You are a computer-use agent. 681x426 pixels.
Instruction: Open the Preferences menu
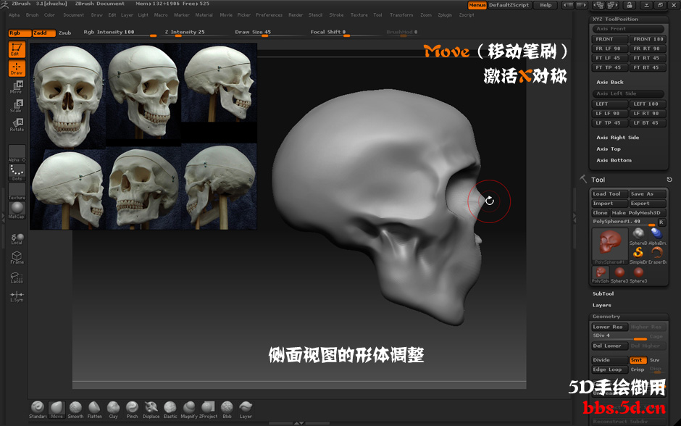269,14
